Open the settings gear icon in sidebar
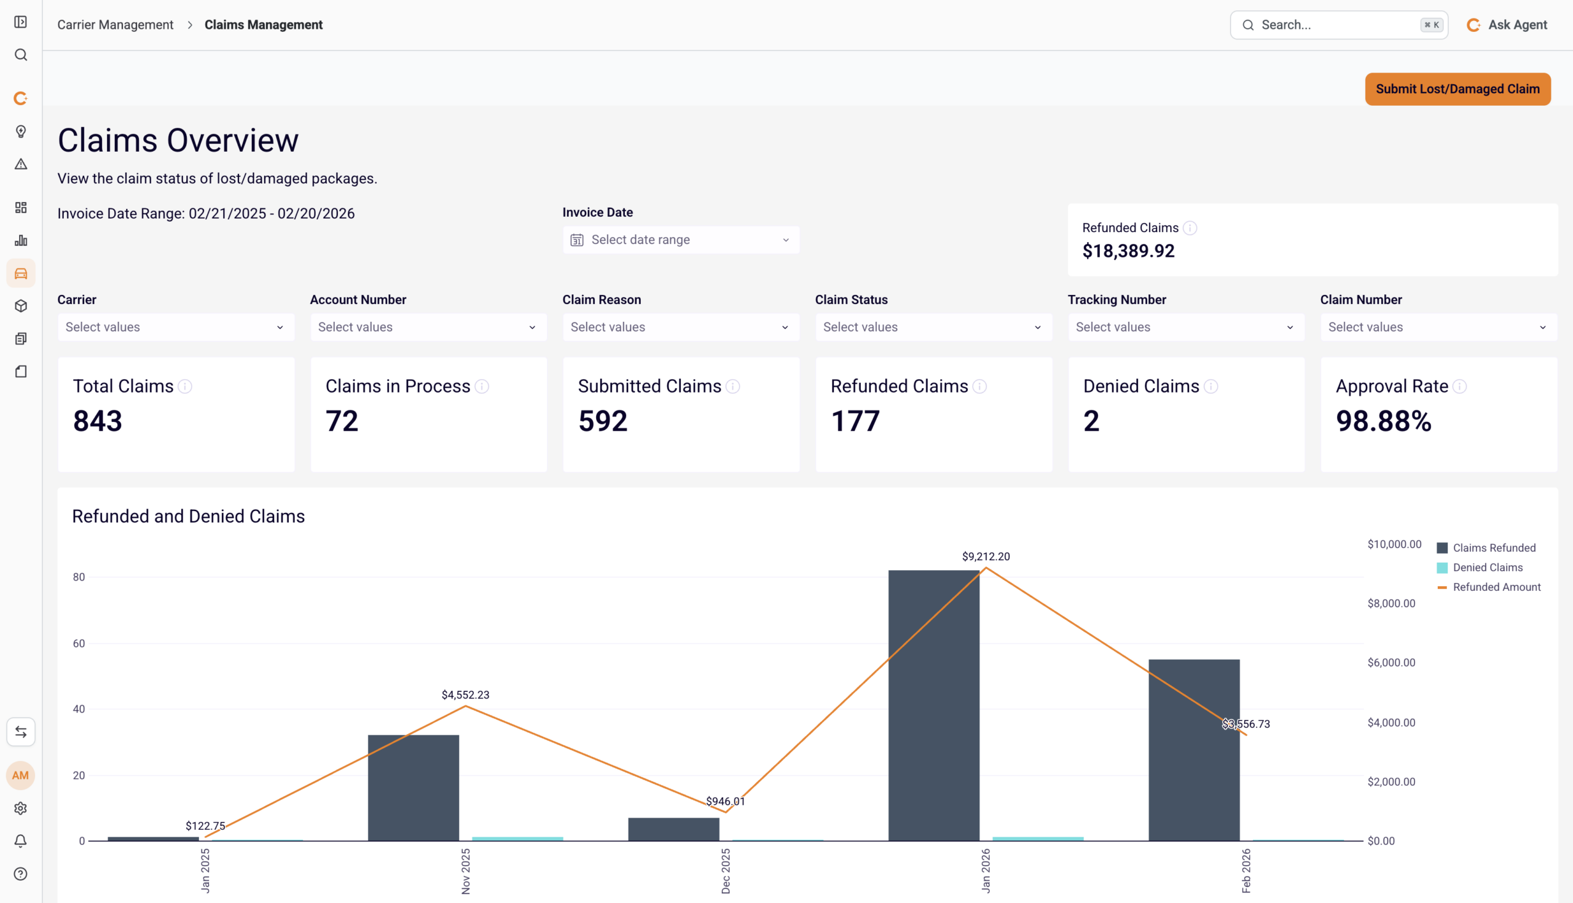 click(x=20, y=809)
